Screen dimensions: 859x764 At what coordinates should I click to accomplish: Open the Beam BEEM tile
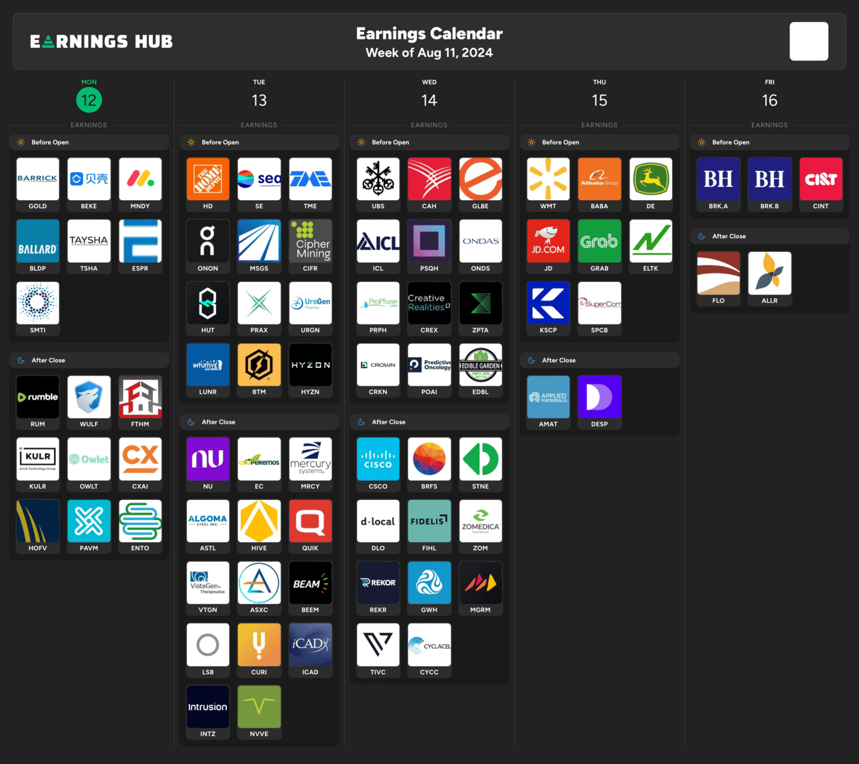pyautogui.click(x=310, y=588)
